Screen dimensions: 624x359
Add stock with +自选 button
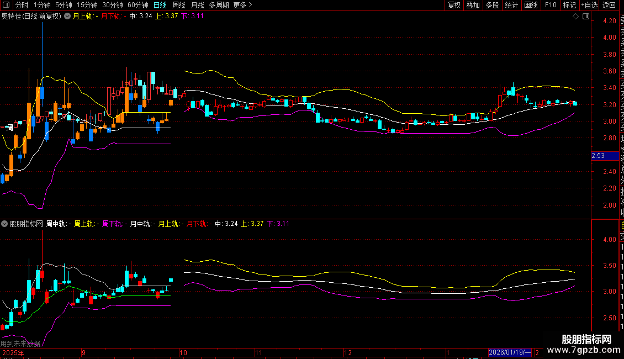[589, 5]
